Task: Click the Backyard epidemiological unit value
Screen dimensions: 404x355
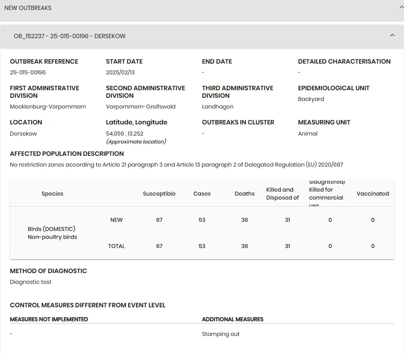Action: 311,99
